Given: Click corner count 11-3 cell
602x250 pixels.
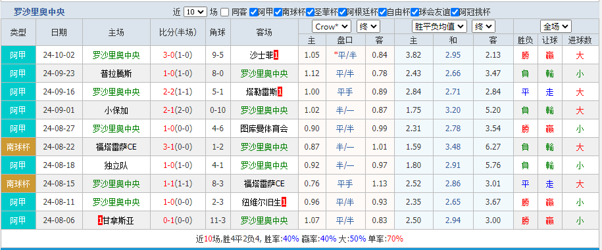Looking at the screenshot, I should pos(218,220).
